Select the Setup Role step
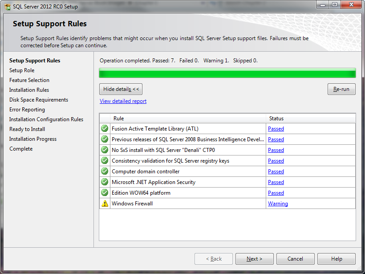The height and width of the screenshot is (274, 365). pyautogui.click(x=22, y=70)
